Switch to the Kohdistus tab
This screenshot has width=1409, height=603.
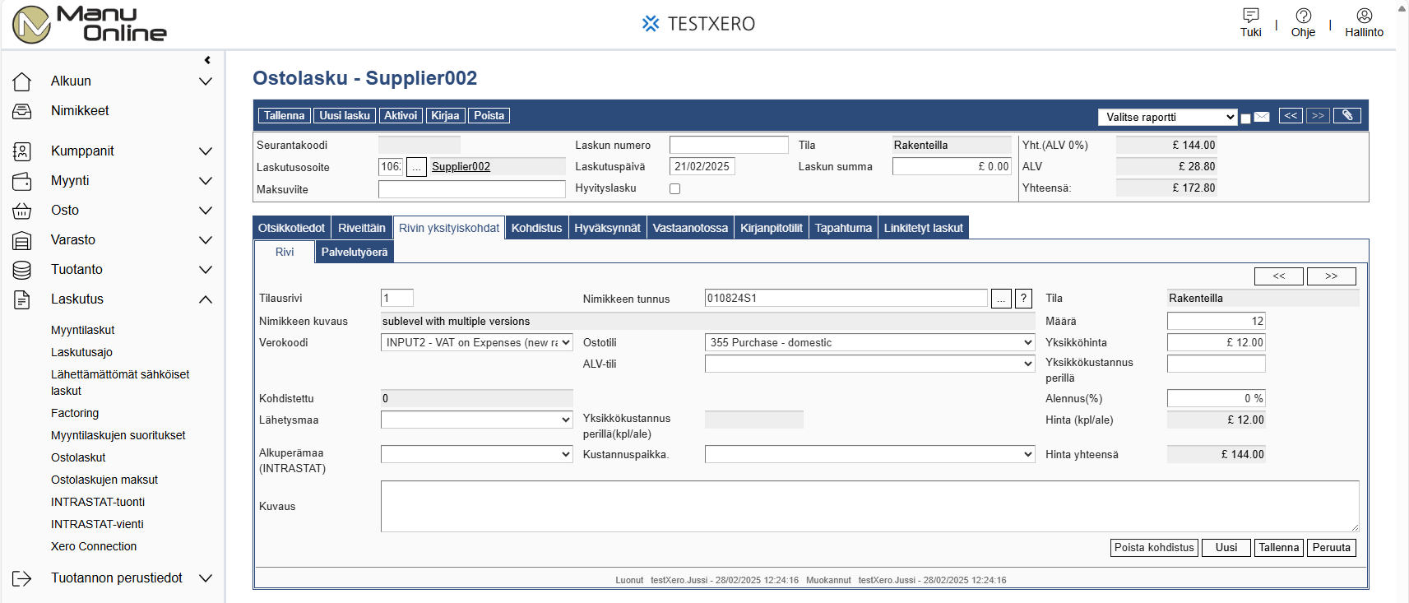[x=536, y=228]
